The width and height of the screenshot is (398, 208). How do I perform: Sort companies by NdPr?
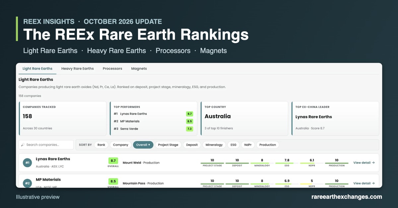click(x=248, y=145)
